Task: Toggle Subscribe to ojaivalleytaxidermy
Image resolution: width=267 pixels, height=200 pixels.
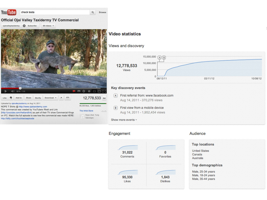Action: click(x=31, y=26)
